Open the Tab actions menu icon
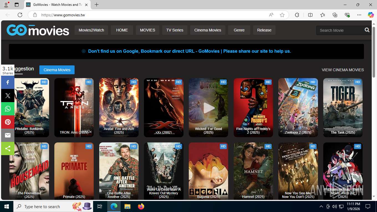This screenshot has width=377, height=212. pyautogui.click(x=17, y=5)
